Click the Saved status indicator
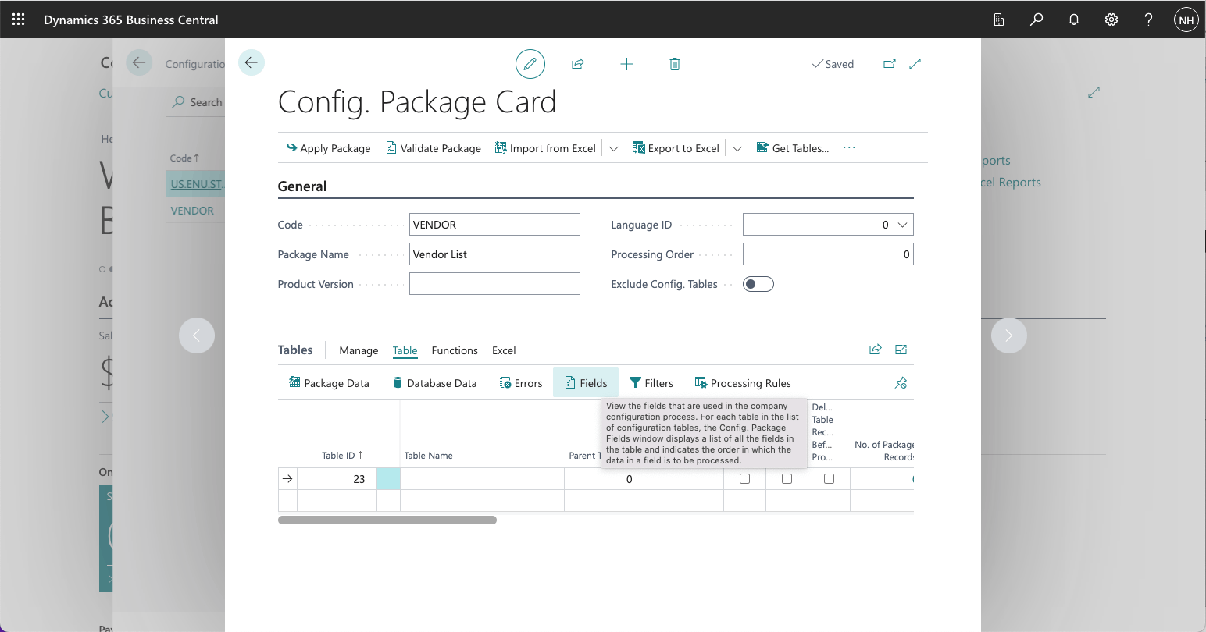The width and height of the screenshot is (1206, 632). pyautogui.click(x=833, y=64)
